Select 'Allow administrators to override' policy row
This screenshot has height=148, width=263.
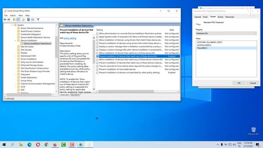click(x=138, y=34)
